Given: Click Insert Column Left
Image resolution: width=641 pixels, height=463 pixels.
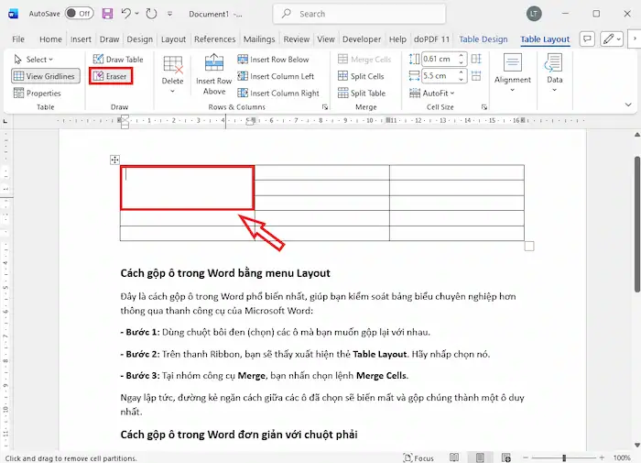Looking at the screenshot, I should coord(276,76).
